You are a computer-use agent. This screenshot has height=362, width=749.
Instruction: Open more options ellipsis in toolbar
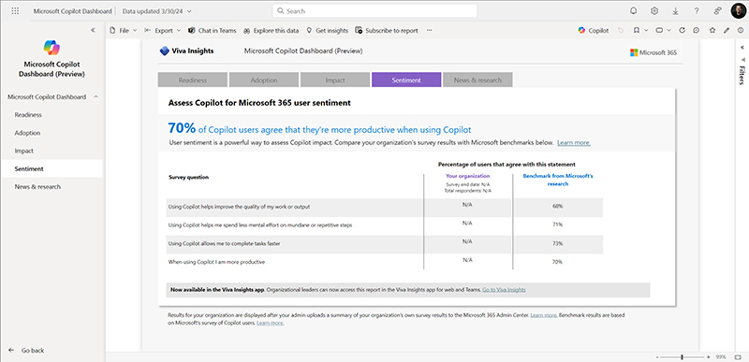point(429,30)
